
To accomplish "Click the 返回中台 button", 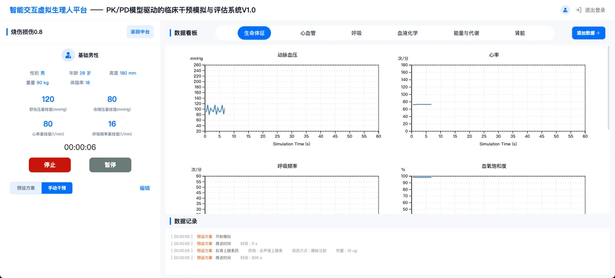I will click(140, 32).
